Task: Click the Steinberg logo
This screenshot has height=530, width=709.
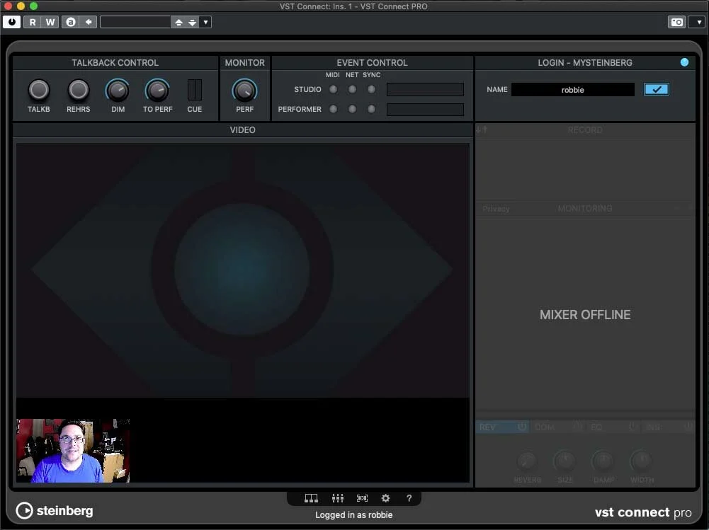Action: click(x=55, y=511)
